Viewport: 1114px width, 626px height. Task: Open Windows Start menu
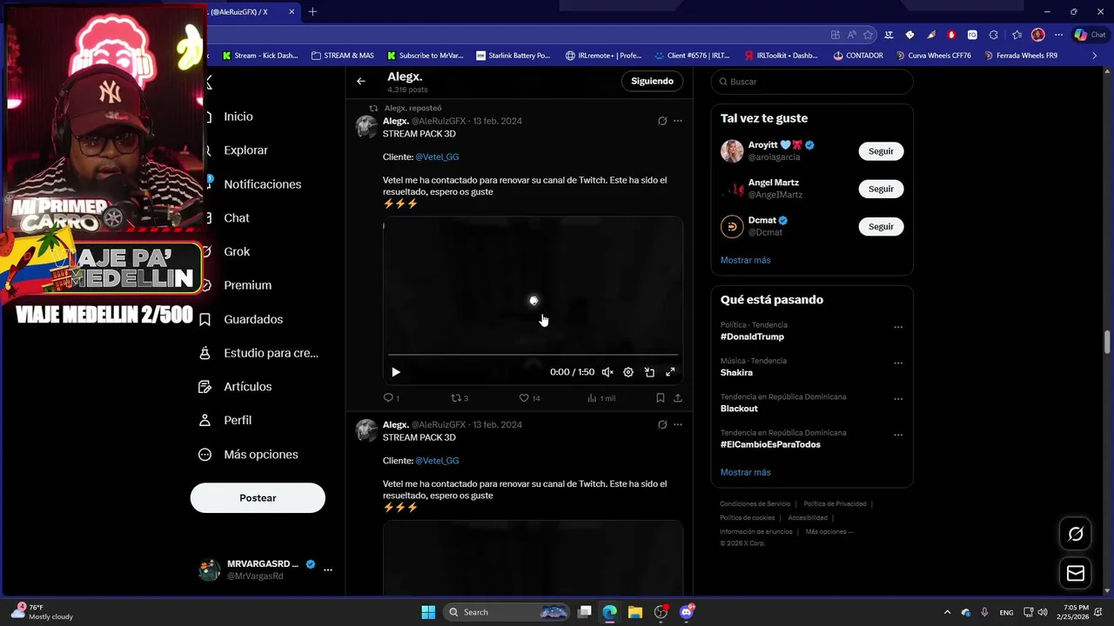tap(428, 612)
